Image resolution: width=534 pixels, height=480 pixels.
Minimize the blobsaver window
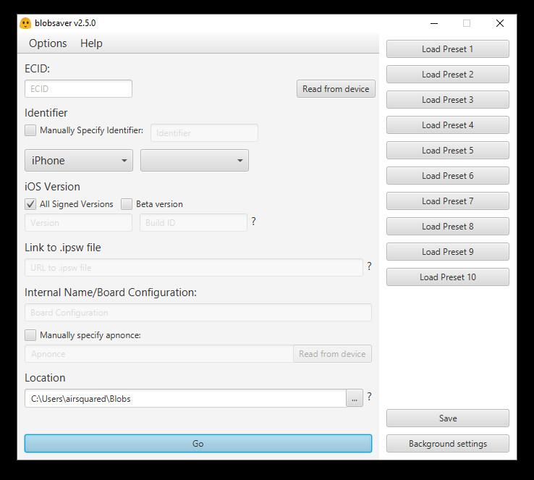(434, 23)
